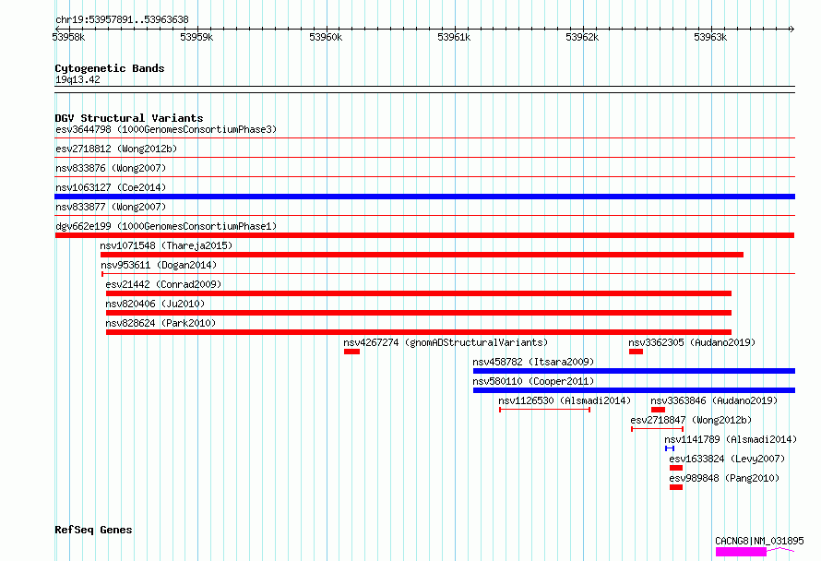This screenshot has height=561, width=821.
Task: Click the small red esv989848 variant block
Action: click(676, 487)
